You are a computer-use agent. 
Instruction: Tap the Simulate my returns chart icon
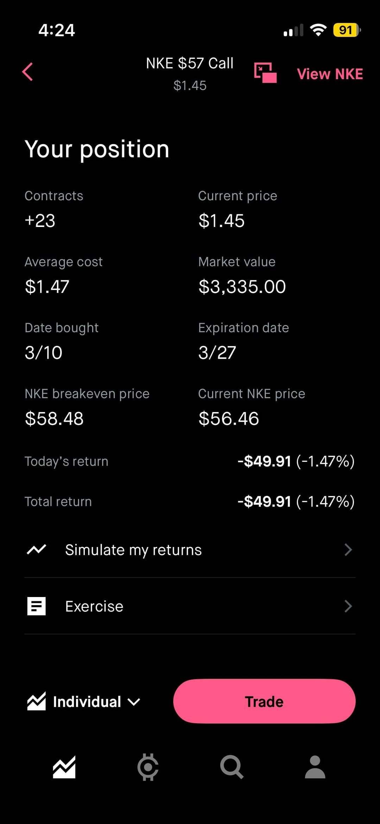37,549
